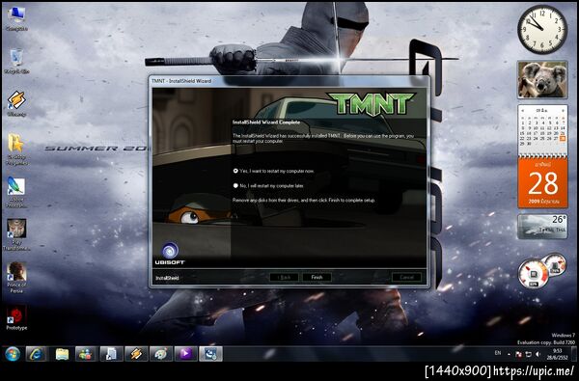Image resolution: width=579 pixels, height=381 pixels.
Task: Click the Ubisoft logo in the installer
Action: [170, 254]
